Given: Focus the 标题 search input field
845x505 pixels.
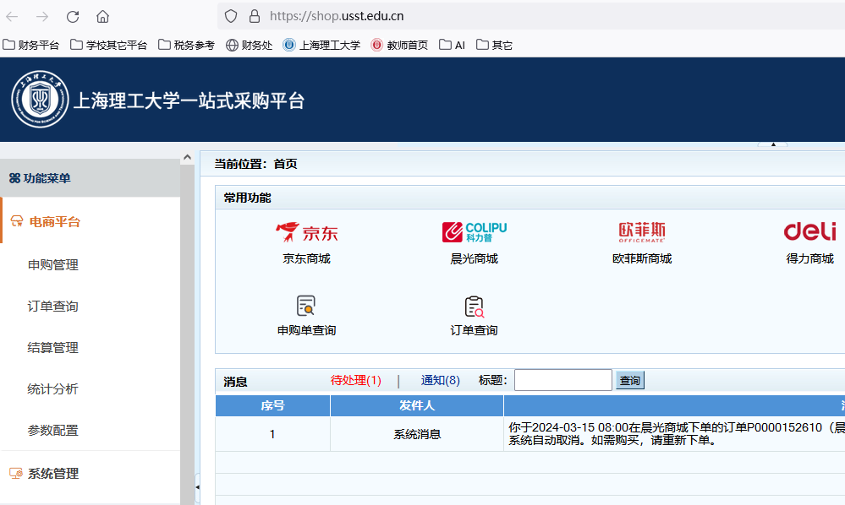Looking at the screenshot, I should [562, 380].
